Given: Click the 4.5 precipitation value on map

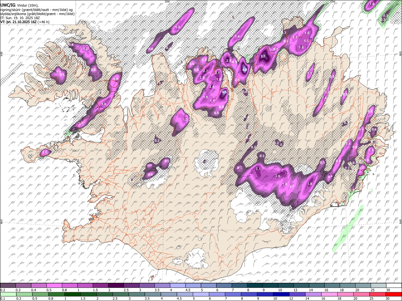Looking at the screenshot, I should pos(224,92).
